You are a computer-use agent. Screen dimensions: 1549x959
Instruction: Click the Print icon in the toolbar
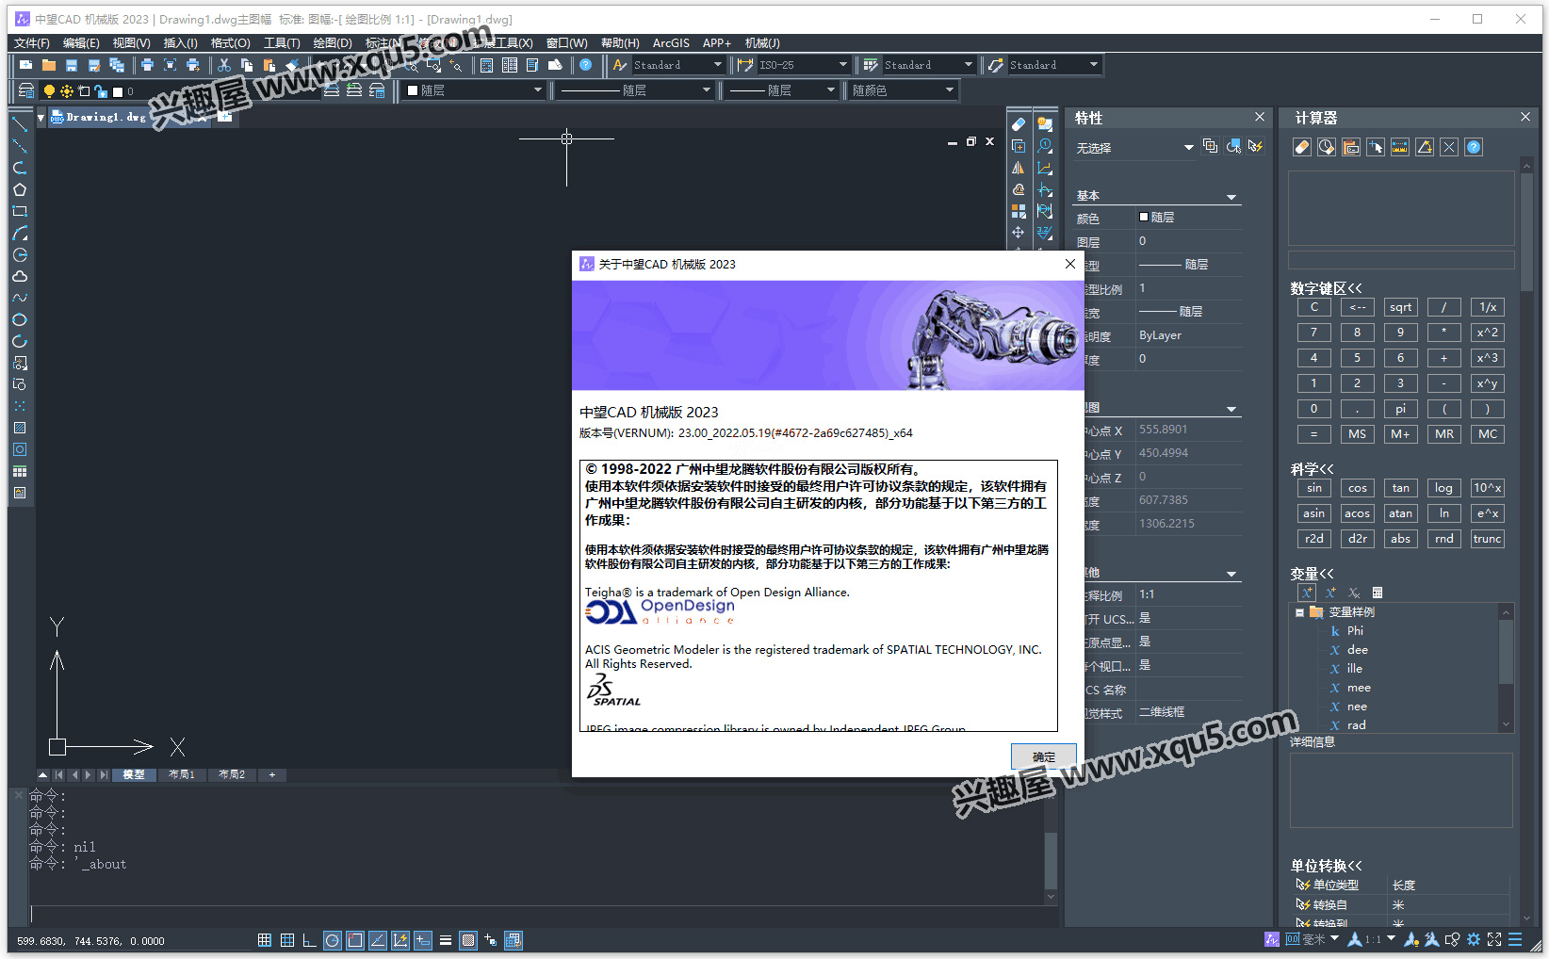coord(147,65)
